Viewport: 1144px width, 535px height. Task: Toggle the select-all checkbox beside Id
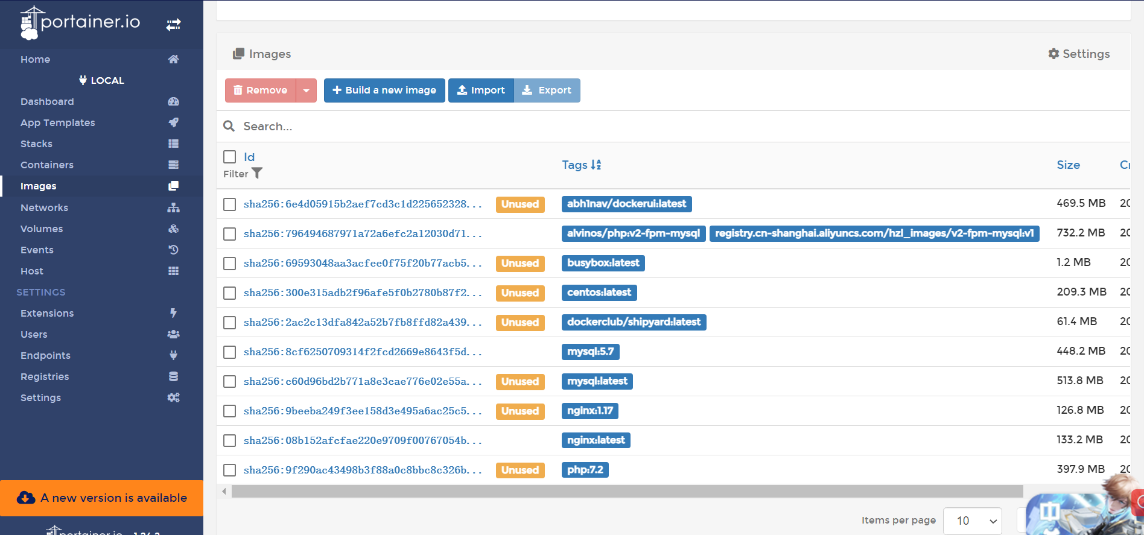click(x=229, y=157)
